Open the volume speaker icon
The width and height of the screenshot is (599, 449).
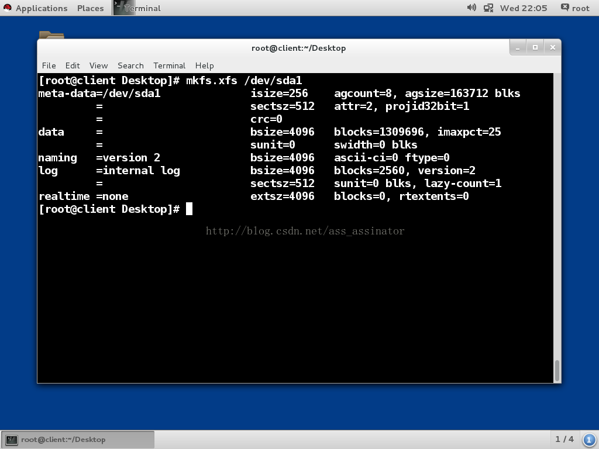(471, 8)
